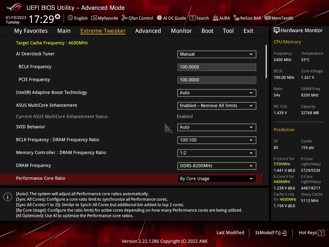This screenshot has height=247, width=329.
Task: Open BCLK:DRAM Frequency Ratio dropdown
Action: (x=217, y=140)
